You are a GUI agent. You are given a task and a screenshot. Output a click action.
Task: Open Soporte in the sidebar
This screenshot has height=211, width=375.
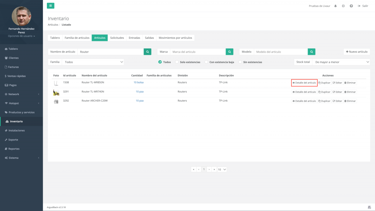[x=22, y=140]
